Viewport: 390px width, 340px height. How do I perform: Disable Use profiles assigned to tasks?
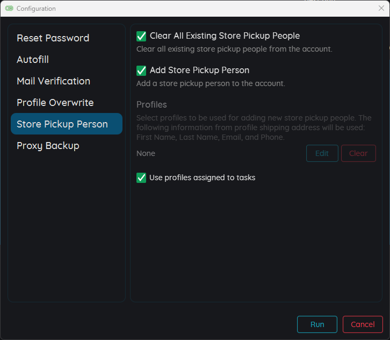coord(141,178)
